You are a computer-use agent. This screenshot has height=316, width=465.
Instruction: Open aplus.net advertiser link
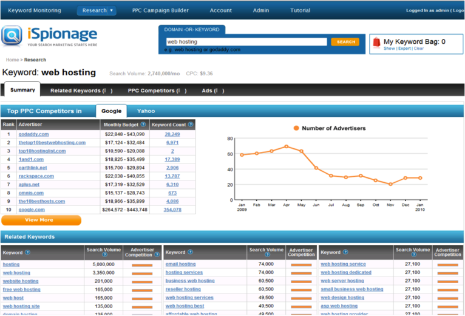(x=29, y=184)
